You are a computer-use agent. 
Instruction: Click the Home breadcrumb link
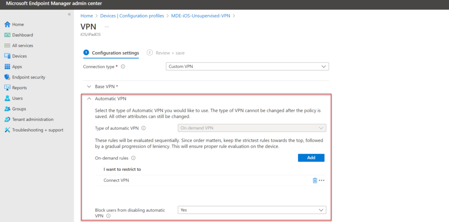tap(86, 16)
